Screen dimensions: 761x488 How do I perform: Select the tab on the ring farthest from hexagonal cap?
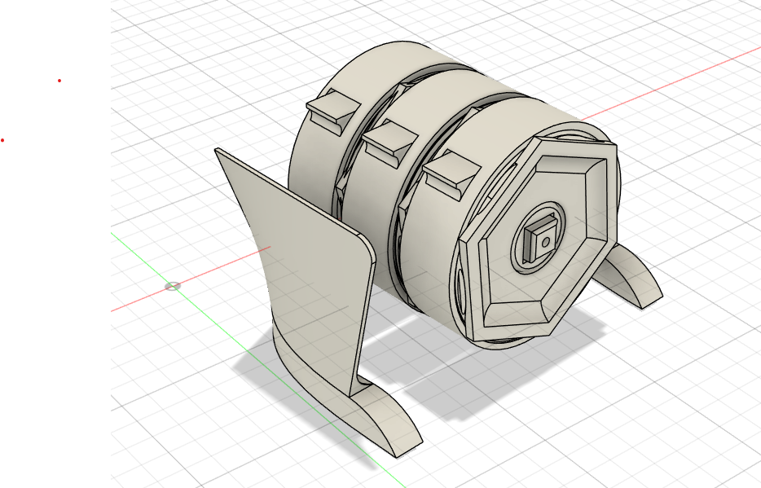[333, 112]
